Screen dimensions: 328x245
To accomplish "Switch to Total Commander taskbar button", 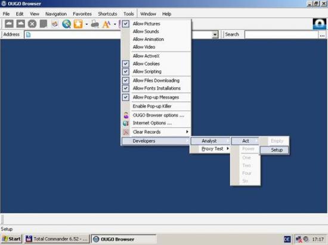I will click(x=57, y=239).
